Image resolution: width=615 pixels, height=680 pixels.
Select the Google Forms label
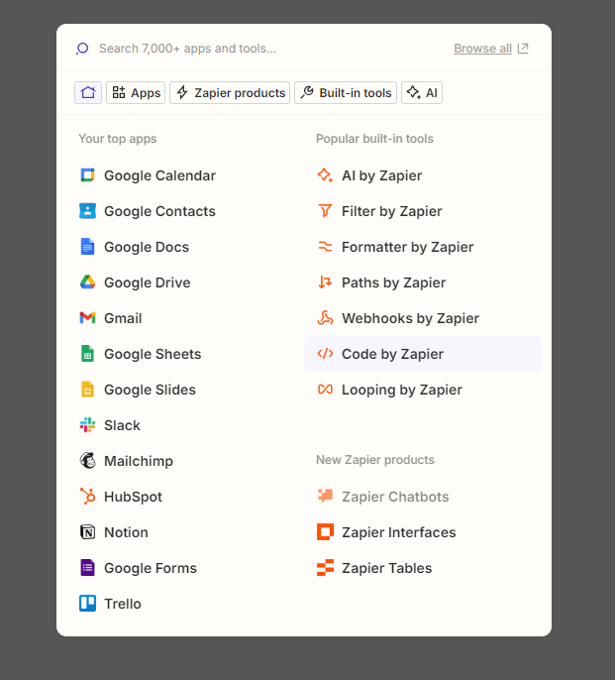[151, 568]
